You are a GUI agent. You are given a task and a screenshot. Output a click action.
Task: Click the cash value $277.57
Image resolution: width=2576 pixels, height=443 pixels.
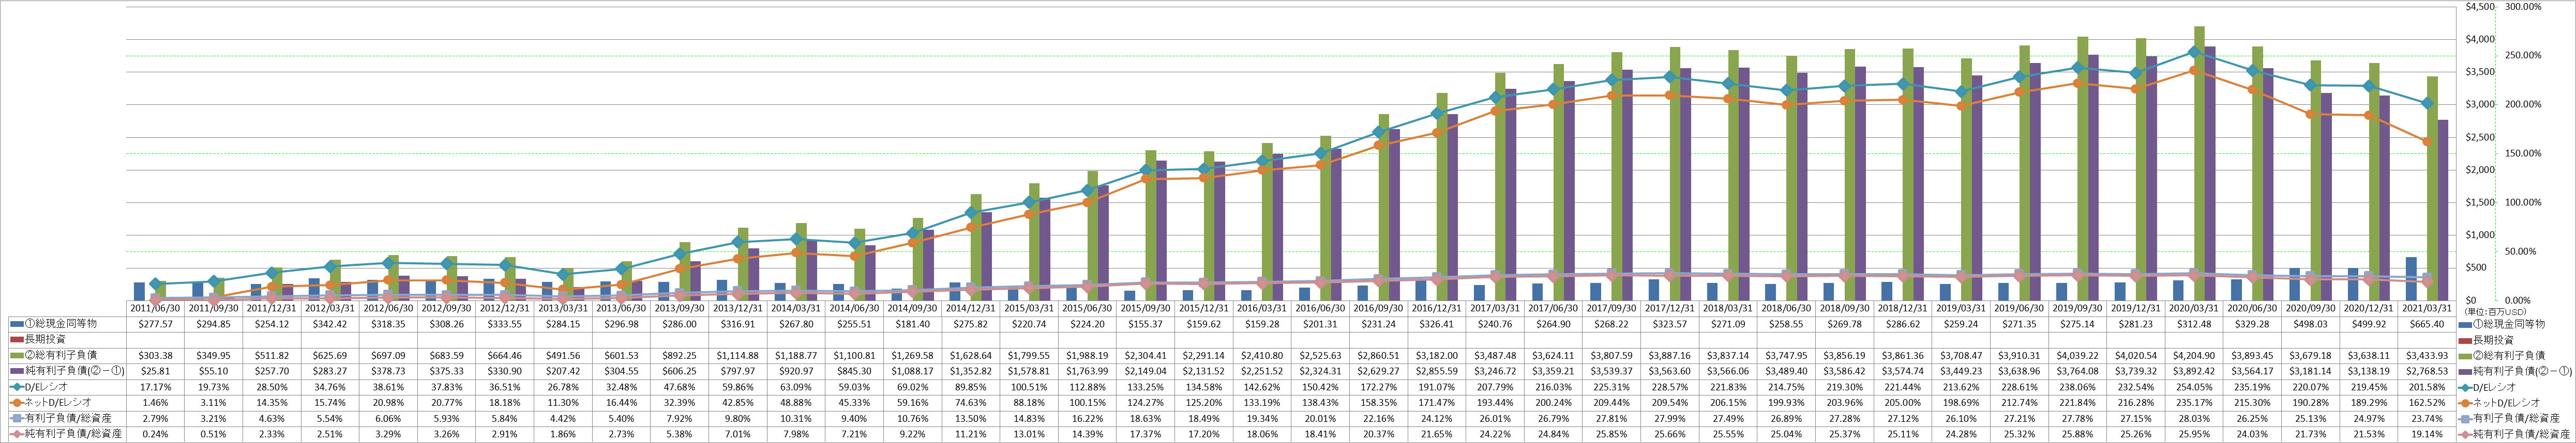[157, 324]
